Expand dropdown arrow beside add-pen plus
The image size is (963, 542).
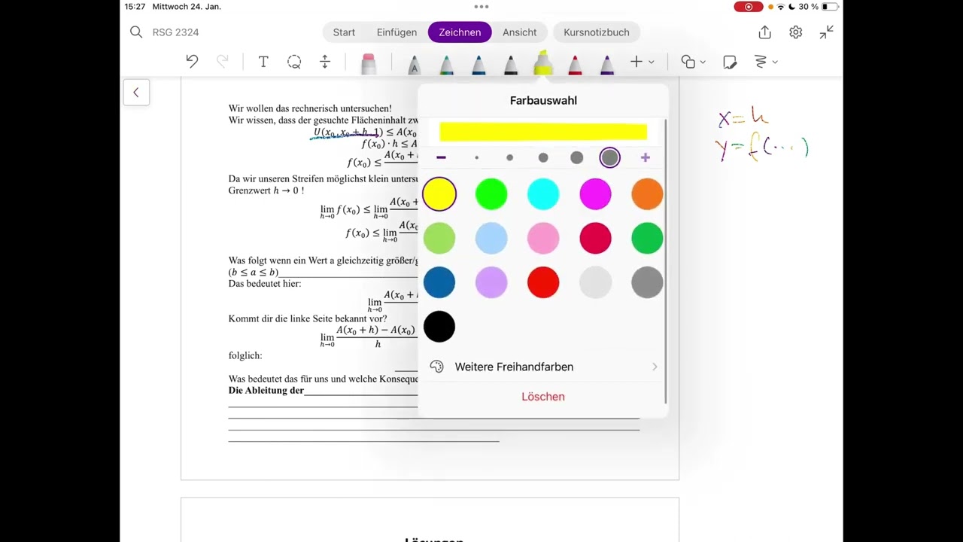tap(652, 62)
